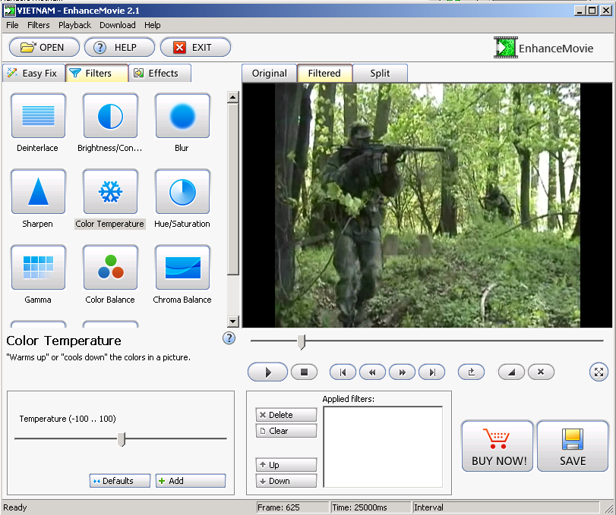Show the Original video view tab
This screenshot has height=515, width=616.
[270, 74]
